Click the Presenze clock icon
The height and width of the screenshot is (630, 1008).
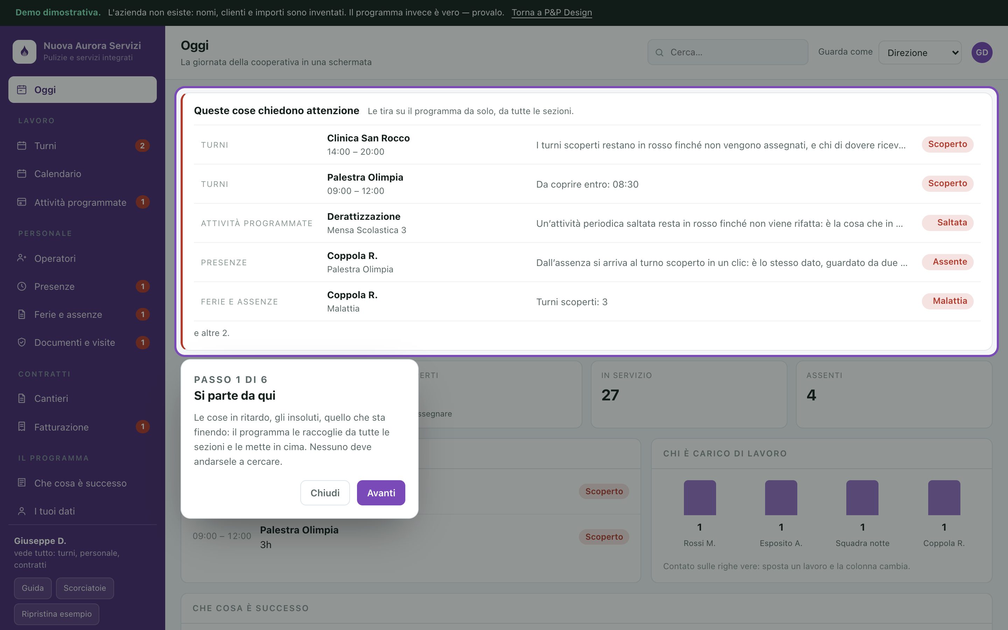click(x=22, y=286)
